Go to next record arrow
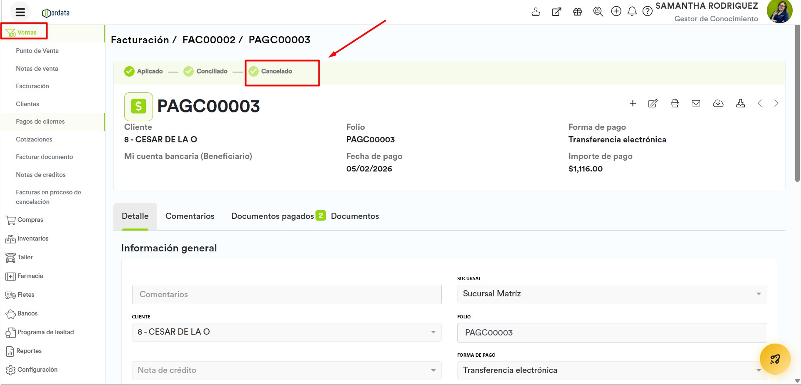Image resolution: width=801 pixels, height=385 pixels. click(776, 103)
